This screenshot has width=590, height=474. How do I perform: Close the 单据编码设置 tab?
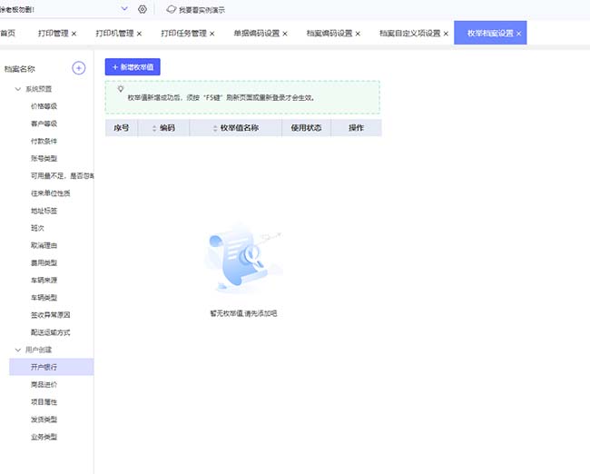(x=285, y=34)
